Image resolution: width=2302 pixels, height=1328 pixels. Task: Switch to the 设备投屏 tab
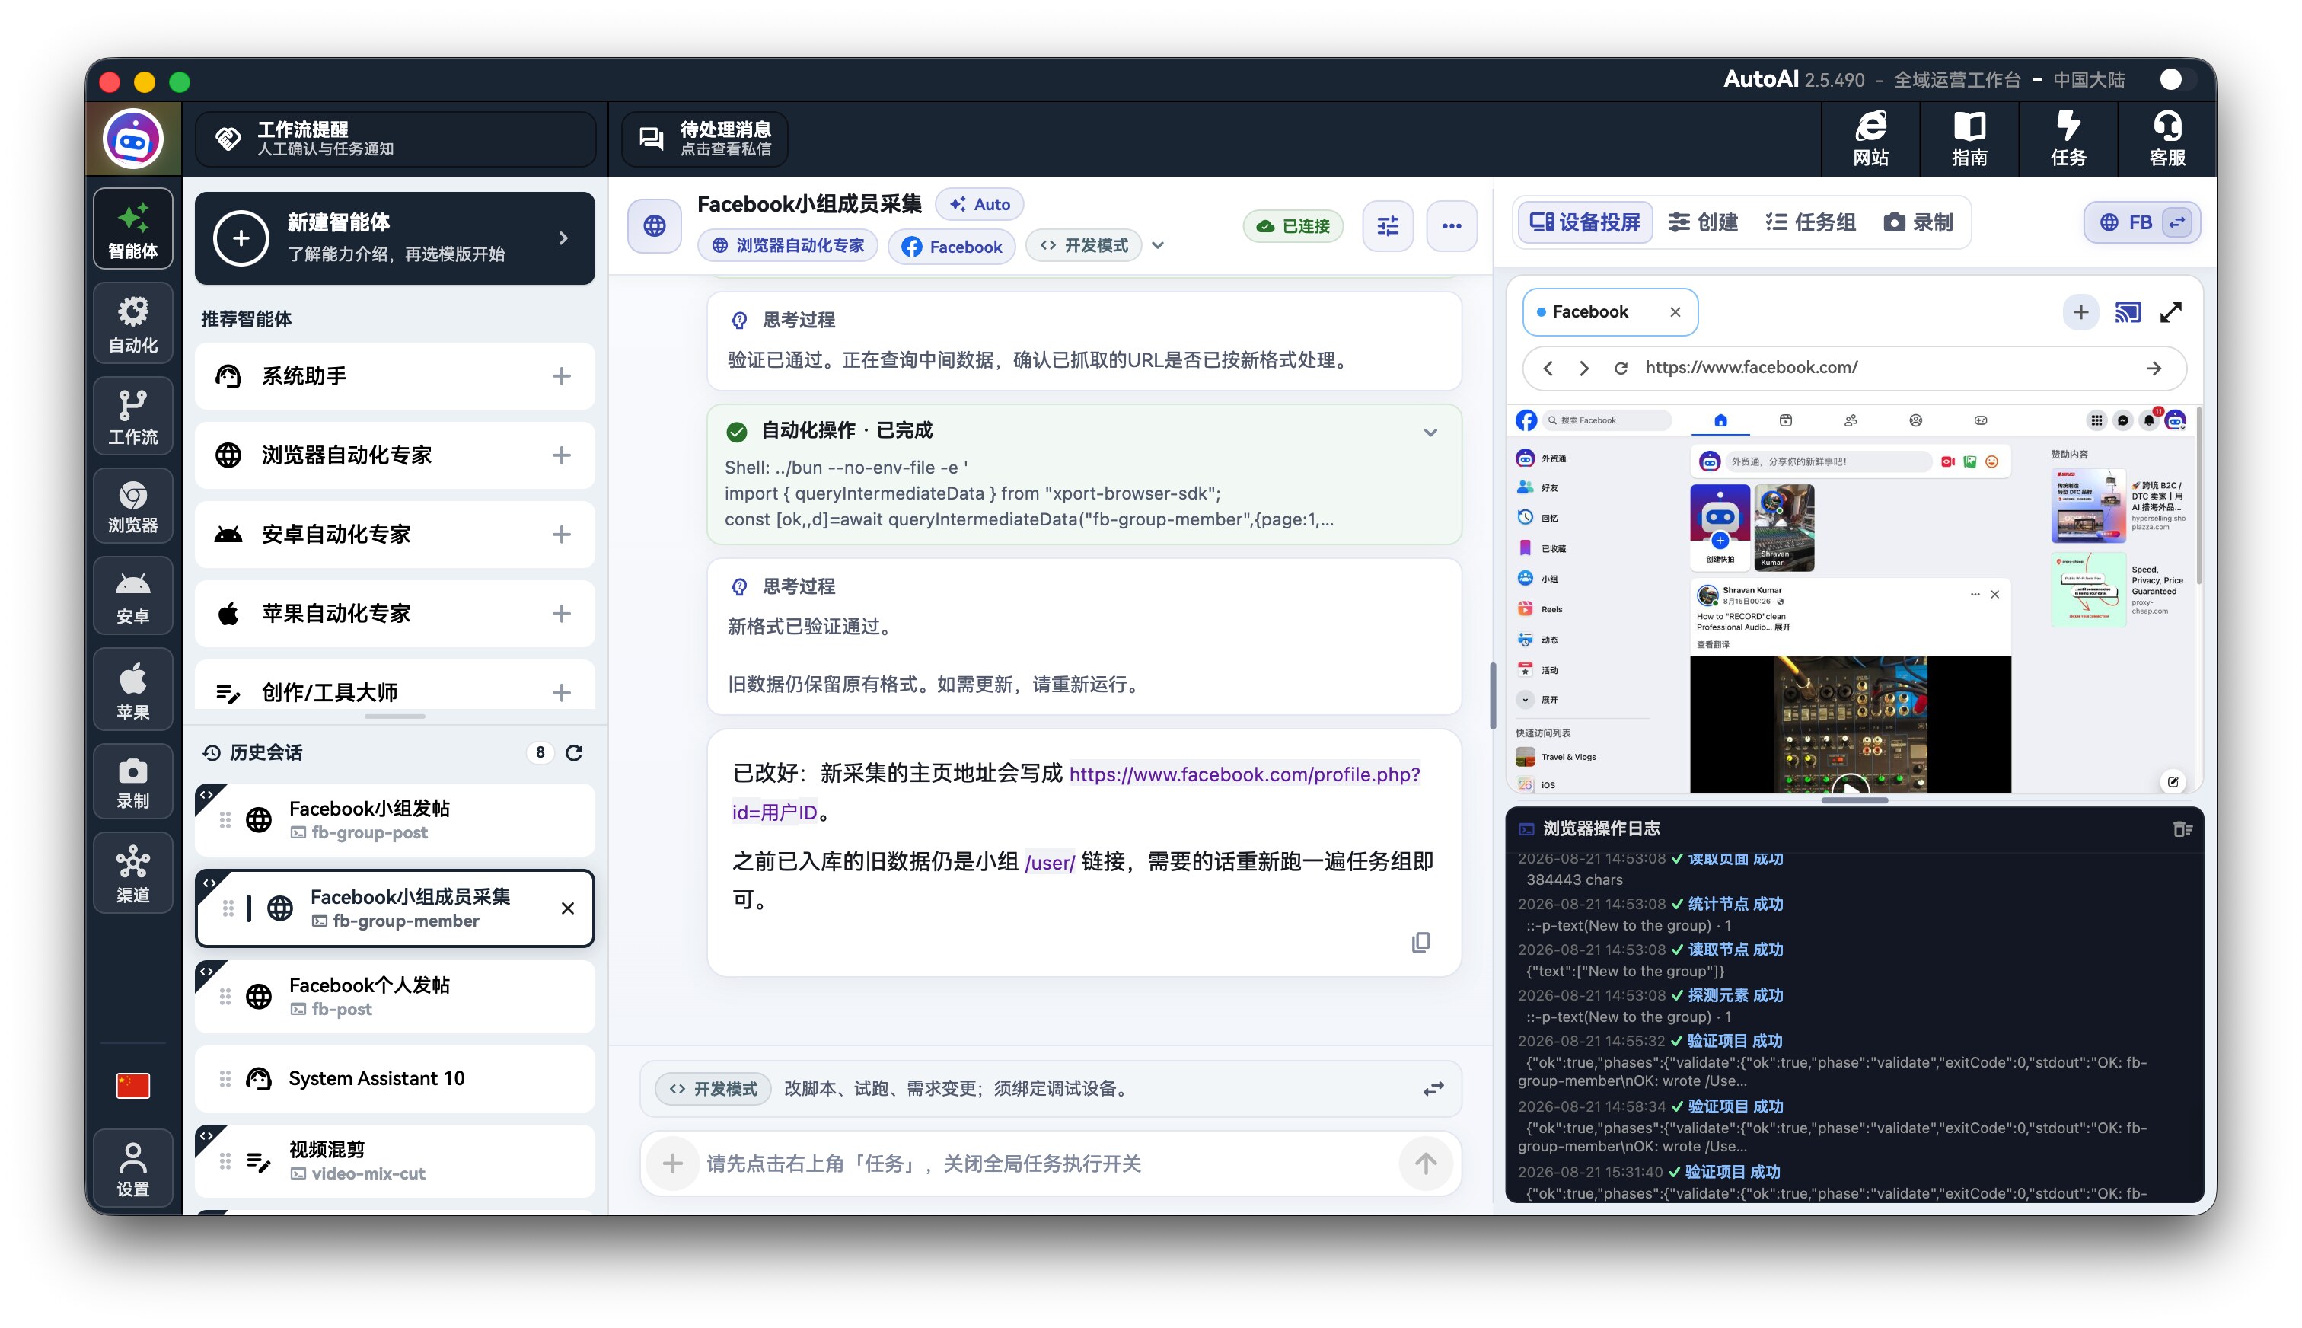pyautogui.click(x=1584, y=222)
